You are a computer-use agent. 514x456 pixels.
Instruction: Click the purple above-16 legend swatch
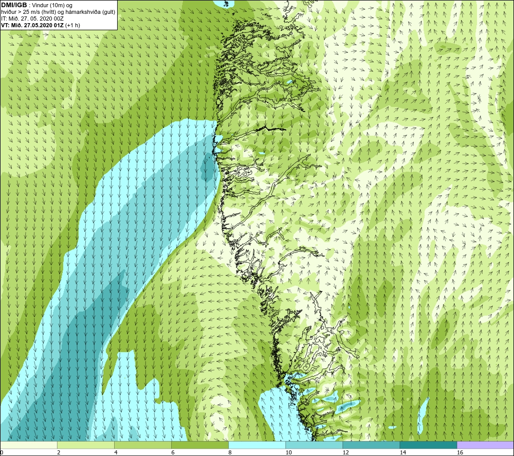tap(485, 445)
